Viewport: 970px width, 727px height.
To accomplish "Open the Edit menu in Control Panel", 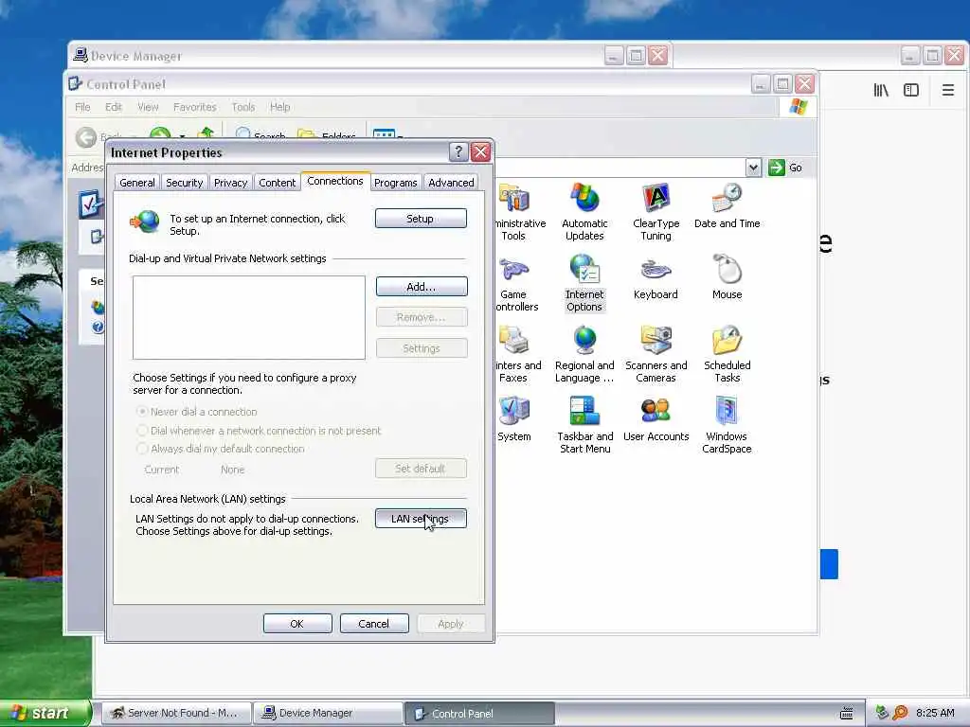I will pyautogui.click(x=114, y=107).
